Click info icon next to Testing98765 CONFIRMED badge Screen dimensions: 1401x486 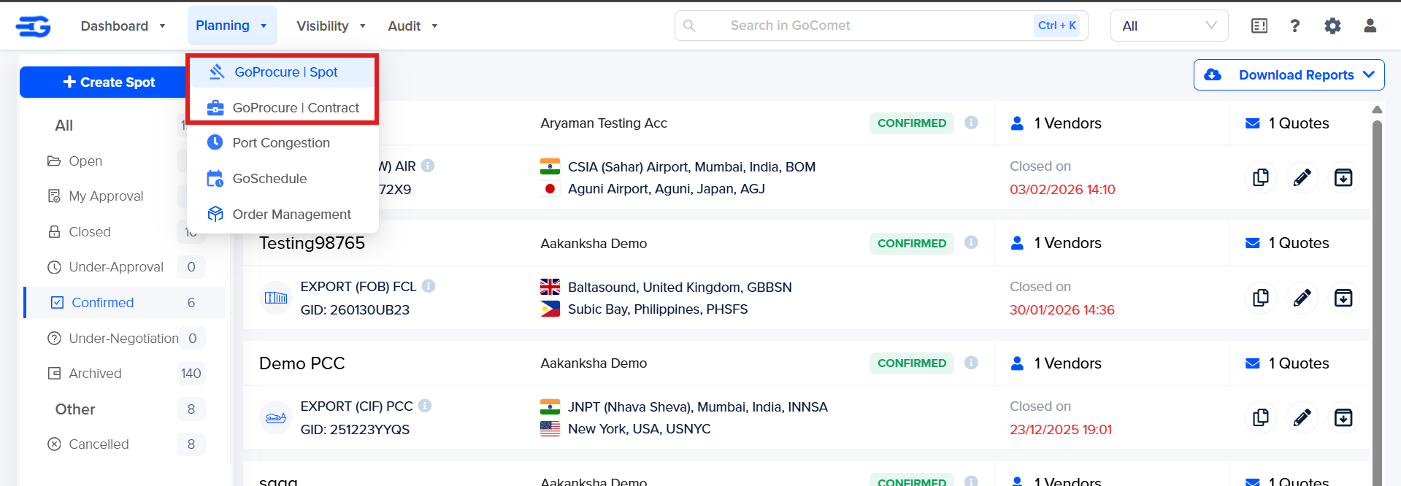pyautogui.click(x=971, y=242)
